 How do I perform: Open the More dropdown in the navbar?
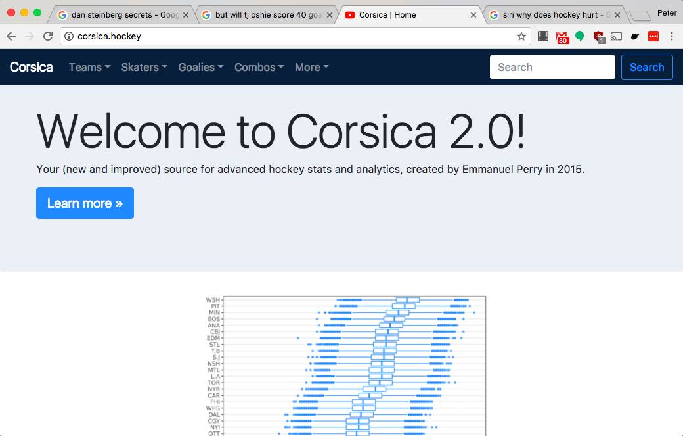(309, 67)
